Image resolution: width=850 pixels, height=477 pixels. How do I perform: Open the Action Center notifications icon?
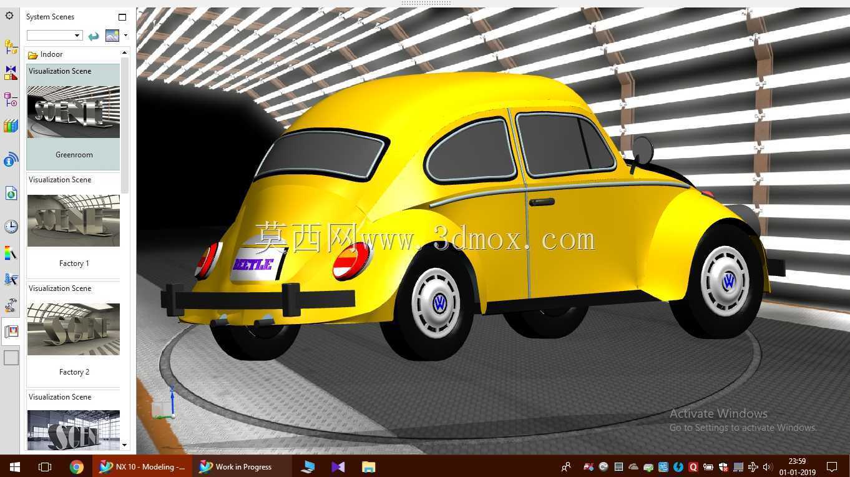click(x=831, y=466)
